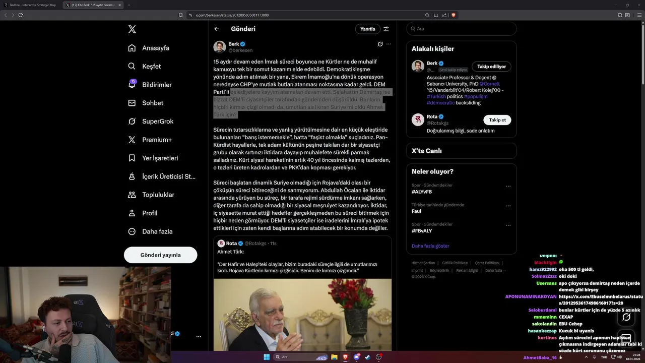645x363 pixels.
Task: Open #democratic hashtag link
Action: click(x=440, y=103)
